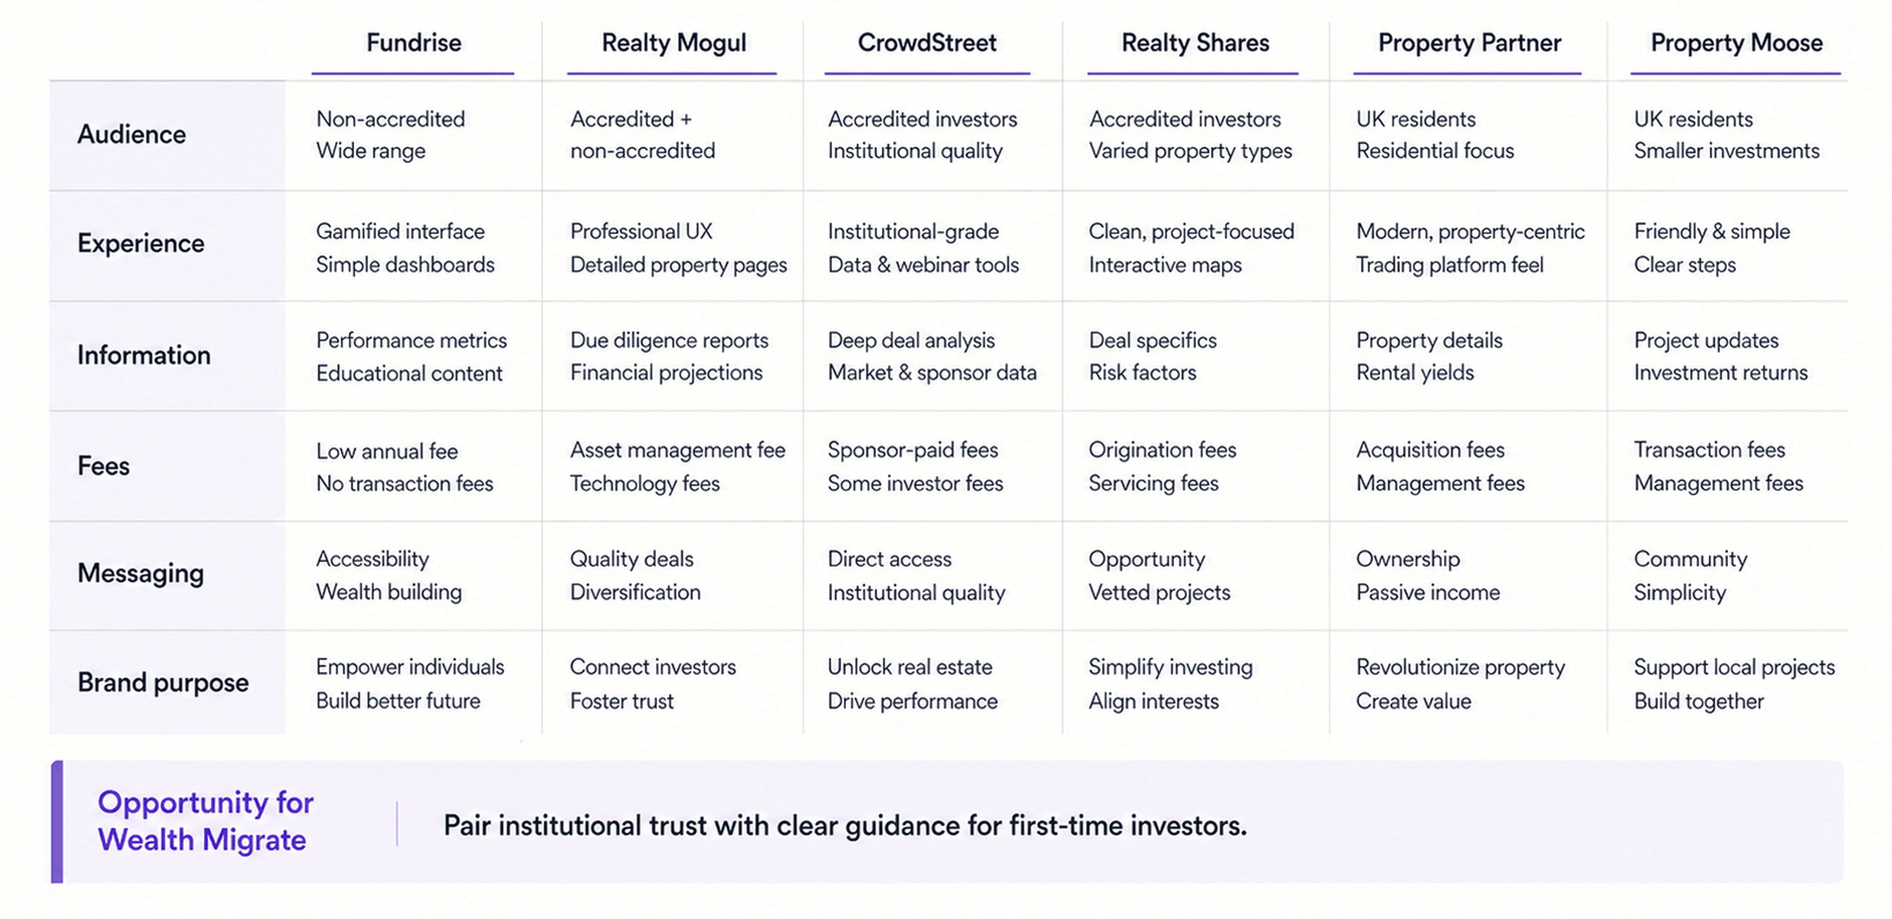Select the Information row label
This screenshot has width=1892, height=919.
[144, 355]
